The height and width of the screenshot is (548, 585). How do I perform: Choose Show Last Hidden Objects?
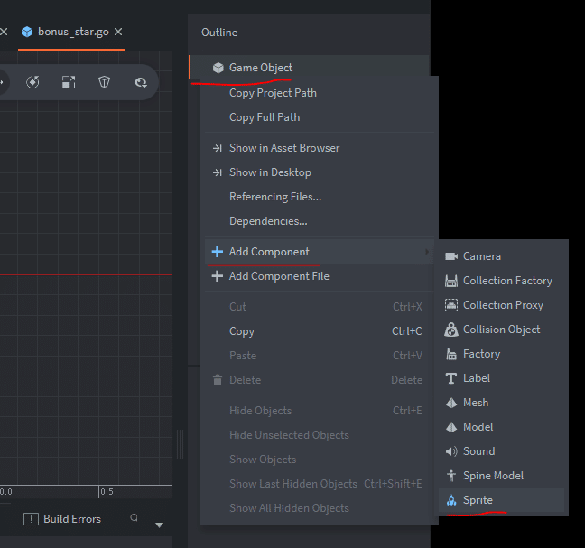click(320, 484)
